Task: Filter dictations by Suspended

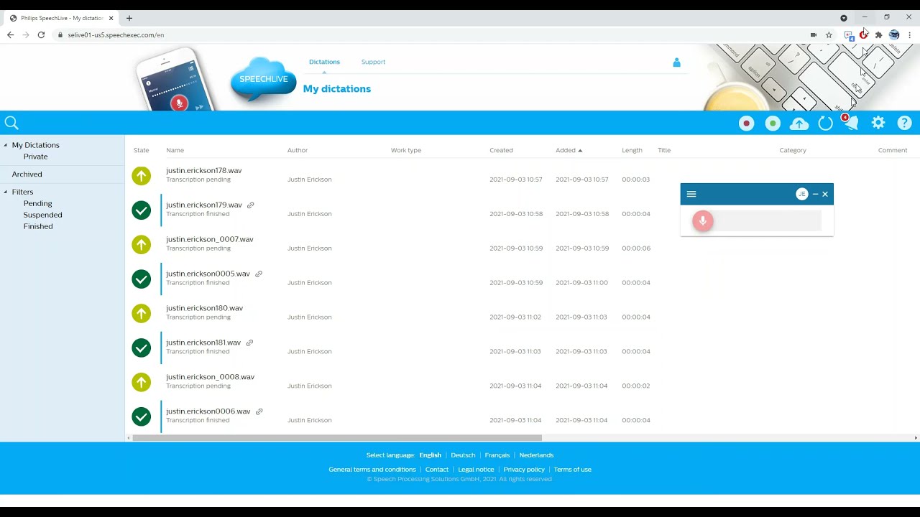Action: (x=42, y=215)
